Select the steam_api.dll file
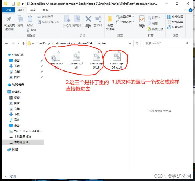195x181 pixels. [x=76, y=60]
